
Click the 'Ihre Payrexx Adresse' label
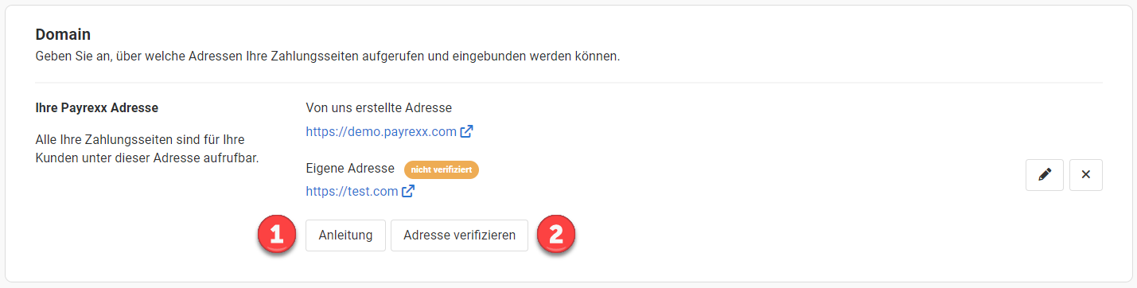(x=97, y=107)
